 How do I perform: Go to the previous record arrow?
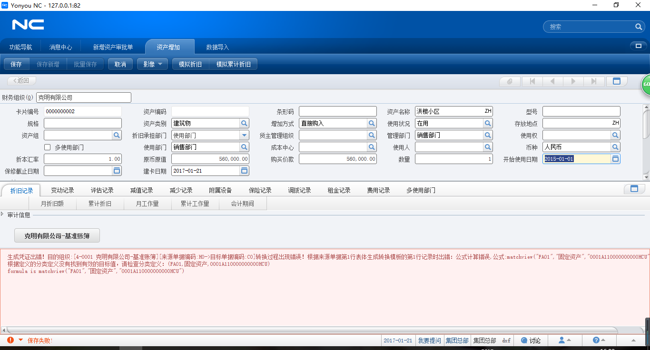(x=552, y=81)
